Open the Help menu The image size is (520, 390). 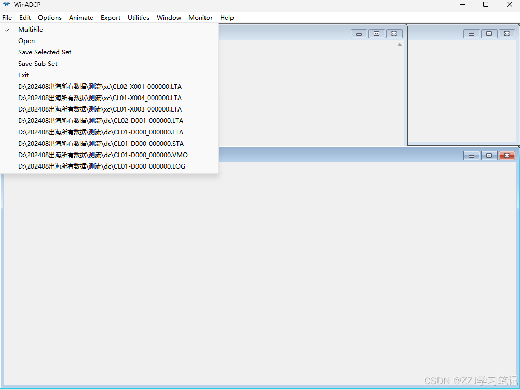point(227,18)
